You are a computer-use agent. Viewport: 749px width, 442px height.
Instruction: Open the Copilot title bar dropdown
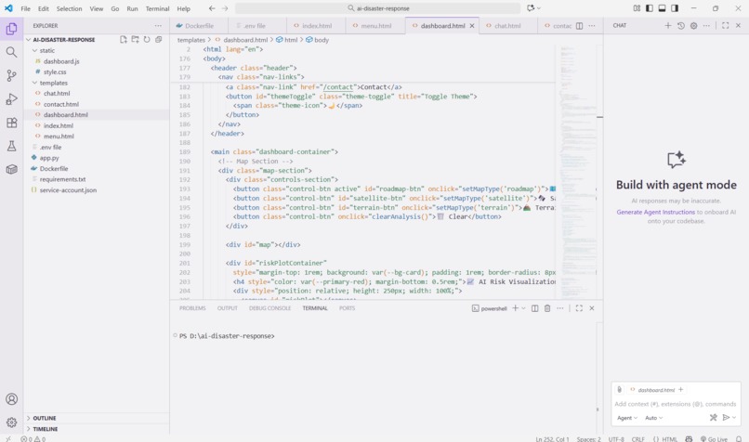(539, 8)
